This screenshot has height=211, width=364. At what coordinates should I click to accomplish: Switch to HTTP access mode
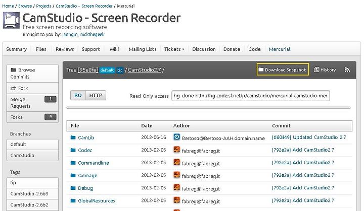click(x=96, y=95)
